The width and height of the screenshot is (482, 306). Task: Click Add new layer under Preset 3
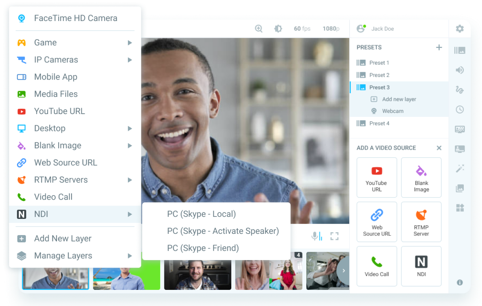point(399,99)
